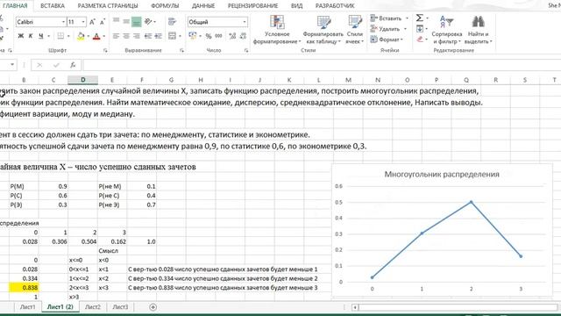Center text horizontally
This screenshot has height=316, width=561.
(126, 36)
